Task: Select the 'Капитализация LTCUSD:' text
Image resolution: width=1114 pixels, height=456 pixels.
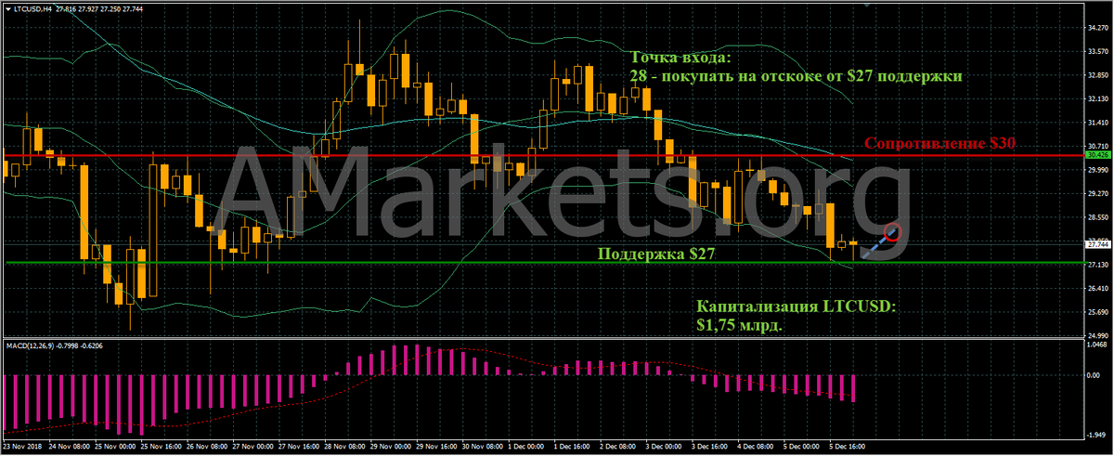Action: (796, 306)
